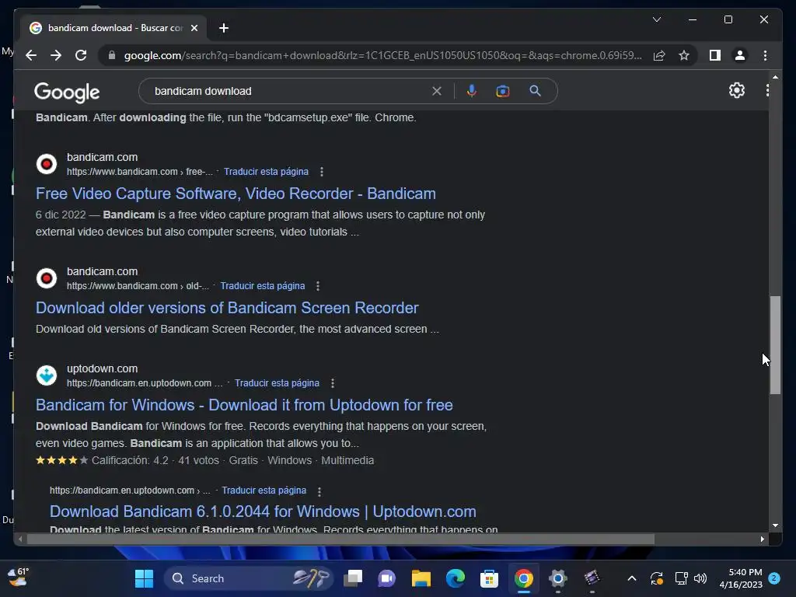Image resolution: width=796 pixels, height=597 pixels.
Task: Open Settings app from taskbar
Action: pos(557,578)
